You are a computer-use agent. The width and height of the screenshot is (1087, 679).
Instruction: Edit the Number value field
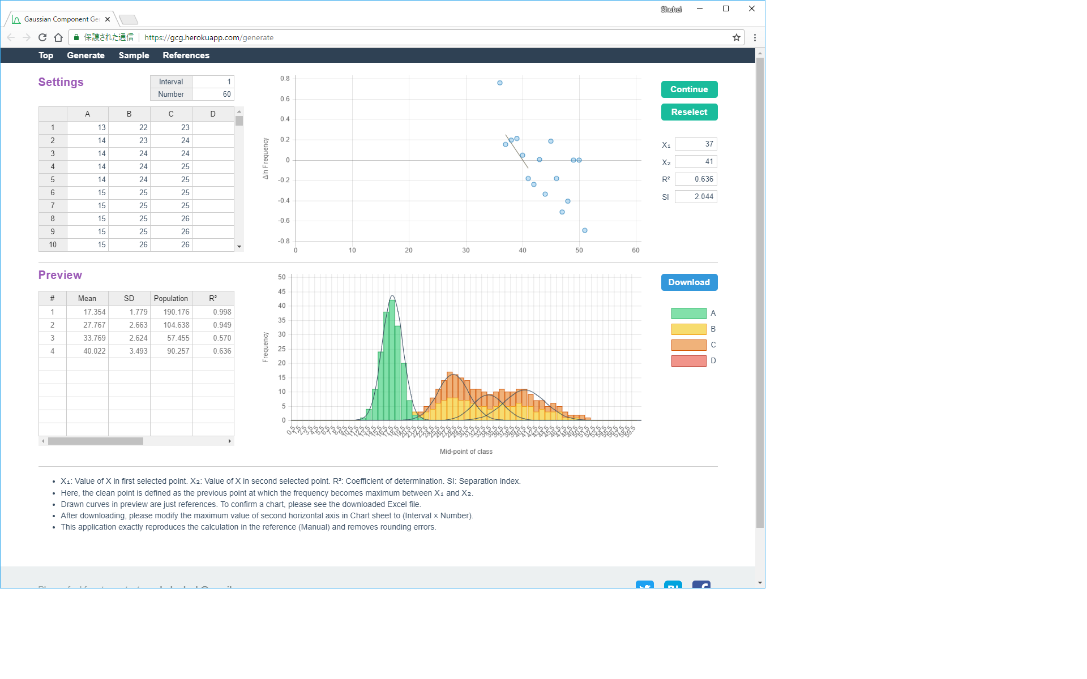pyautogui.click(x=213, y=94)
